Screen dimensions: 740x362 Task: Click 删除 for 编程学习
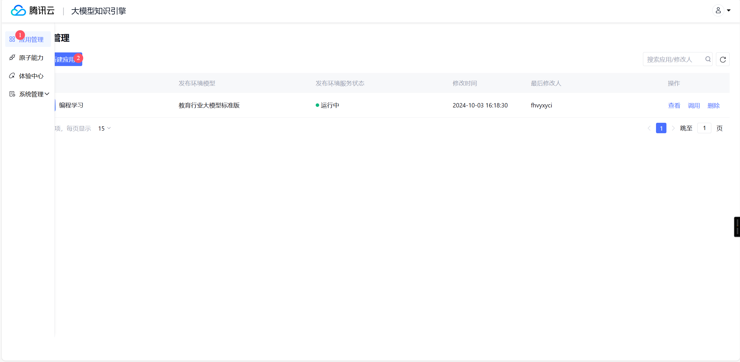tap(713, 105)
